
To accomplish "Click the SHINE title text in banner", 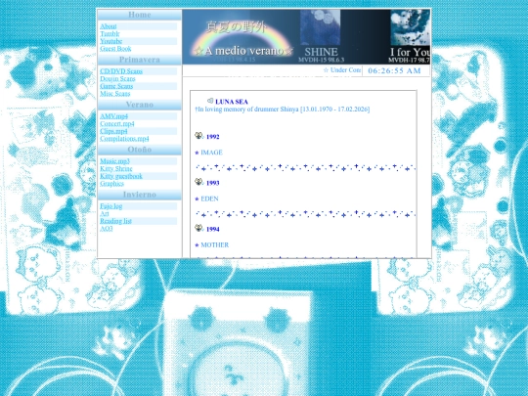I will pos(321,52).
